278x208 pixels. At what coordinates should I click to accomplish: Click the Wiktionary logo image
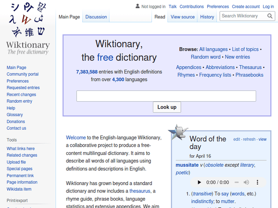[28, 29]
